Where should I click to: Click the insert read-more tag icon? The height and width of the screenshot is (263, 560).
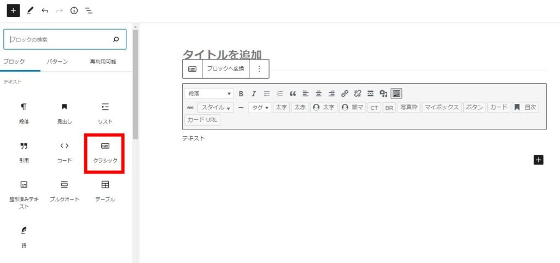tap(370, 94)
